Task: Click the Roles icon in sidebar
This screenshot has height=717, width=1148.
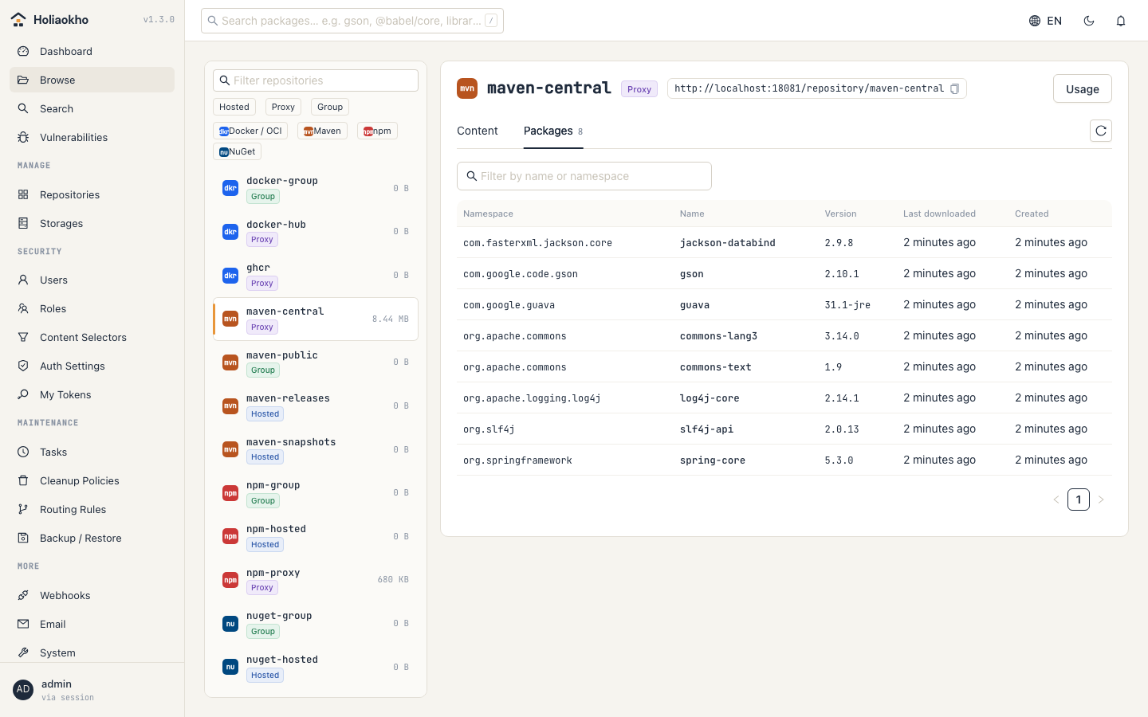Action: [23, 308]
